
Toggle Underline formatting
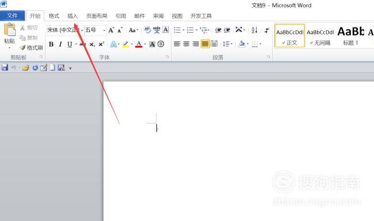[x=70, y=44]
